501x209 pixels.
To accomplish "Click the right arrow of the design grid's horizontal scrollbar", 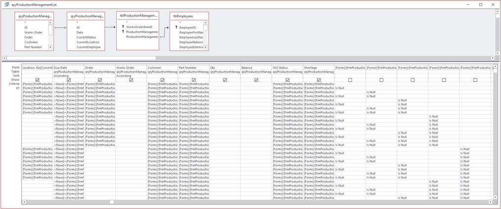I will (491, 202).
